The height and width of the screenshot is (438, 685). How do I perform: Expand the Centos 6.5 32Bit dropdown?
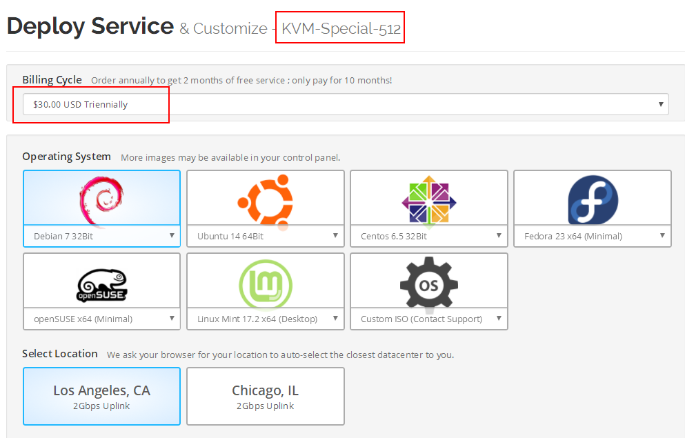pos(428,236)
